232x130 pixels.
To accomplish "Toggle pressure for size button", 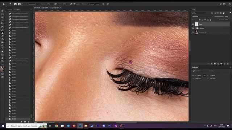I will [108, 4].
